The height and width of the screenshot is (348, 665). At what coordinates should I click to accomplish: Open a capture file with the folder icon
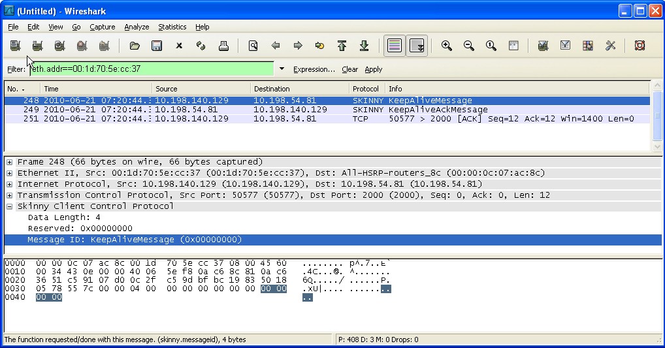click(x=135, y=46)
